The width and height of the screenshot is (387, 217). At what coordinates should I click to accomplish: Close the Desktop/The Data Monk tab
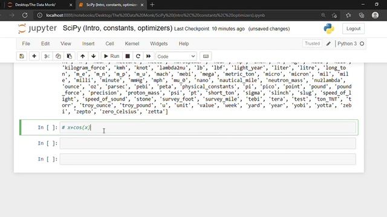point(71,5)
